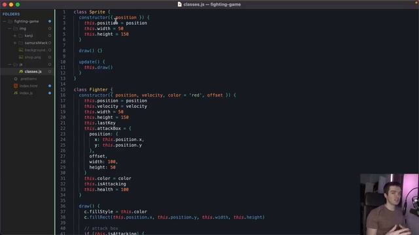Collapse the fighting-game root folder

click(x=5, y=22)
